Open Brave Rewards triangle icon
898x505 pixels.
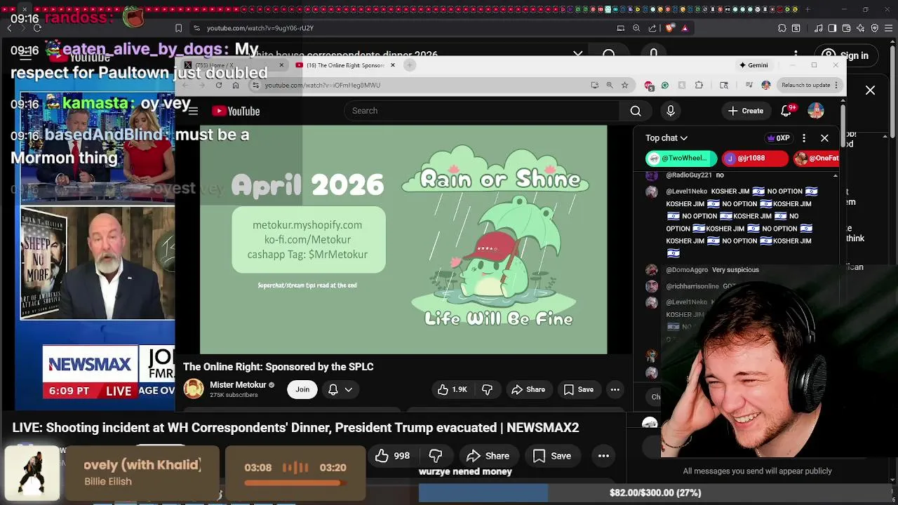point(685,28)
